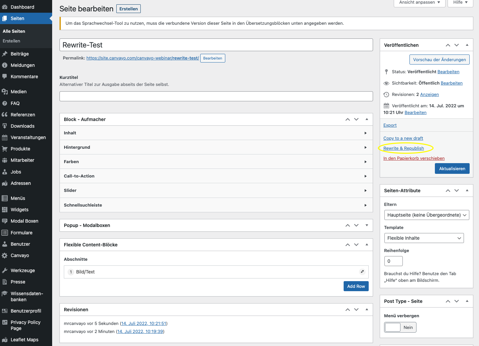Collapse the Flexible Content-Blöcke panel
This screenshot has height=346, width=479.
(367, 245)
